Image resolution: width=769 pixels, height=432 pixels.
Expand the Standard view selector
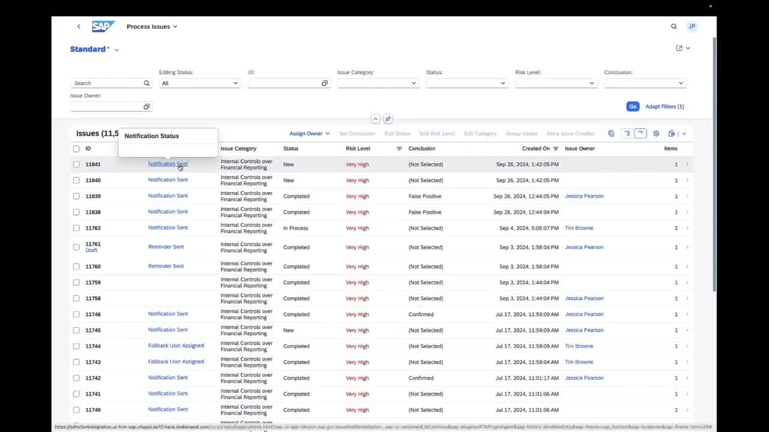(116, 49)
